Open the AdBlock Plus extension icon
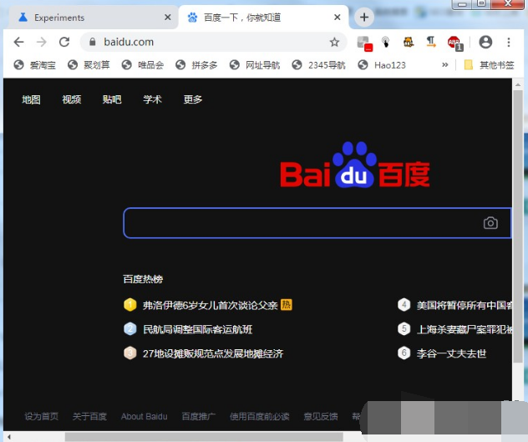Screen dimensions: 528x442 [x=453, y=42]
